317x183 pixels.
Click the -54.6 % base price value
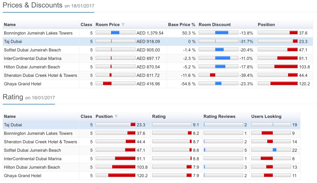(x=188, y=84)
